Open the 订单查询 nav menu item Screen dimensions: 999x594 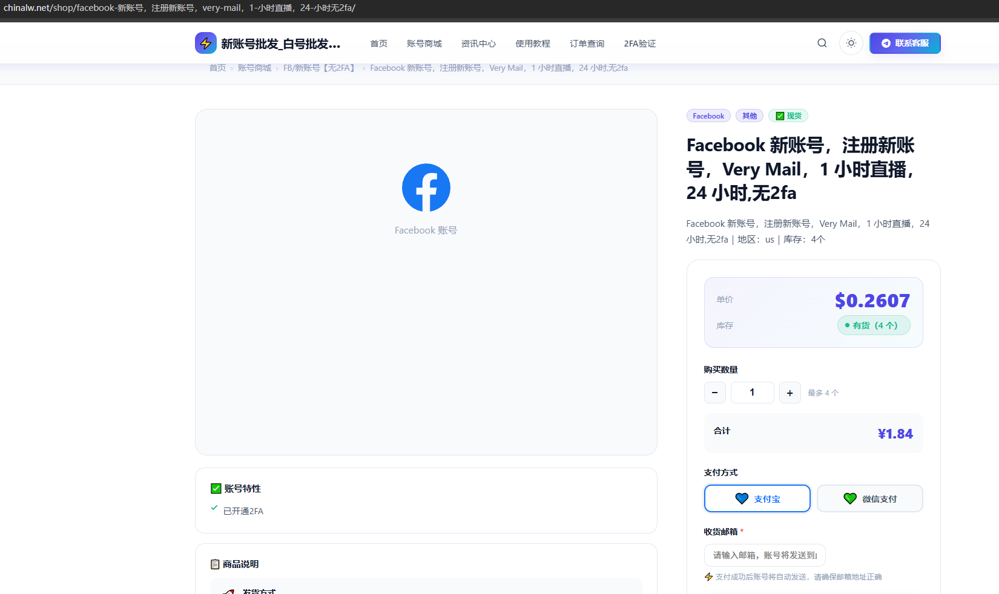click(587, 44)
